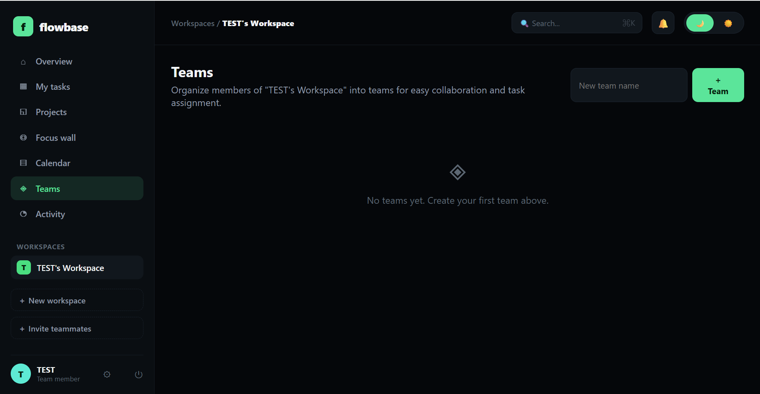Image resolution: width=760 pixels, height=394 pixels.
Task: Open notifications bell
Action: [x=663, y=23]
